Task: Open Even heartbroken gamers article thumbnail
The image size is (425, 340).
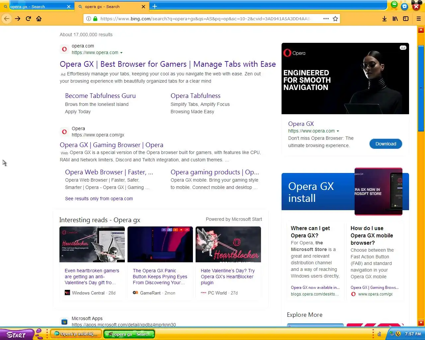Action: [92, 244]
